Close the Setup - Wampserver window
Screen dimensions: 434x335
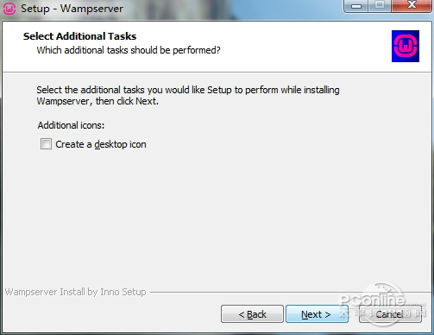(x=412, y=6)
